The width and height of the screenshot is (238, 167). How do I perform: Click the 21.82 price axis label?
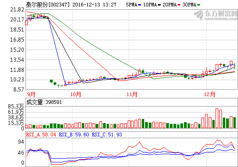tap(17, 10)
